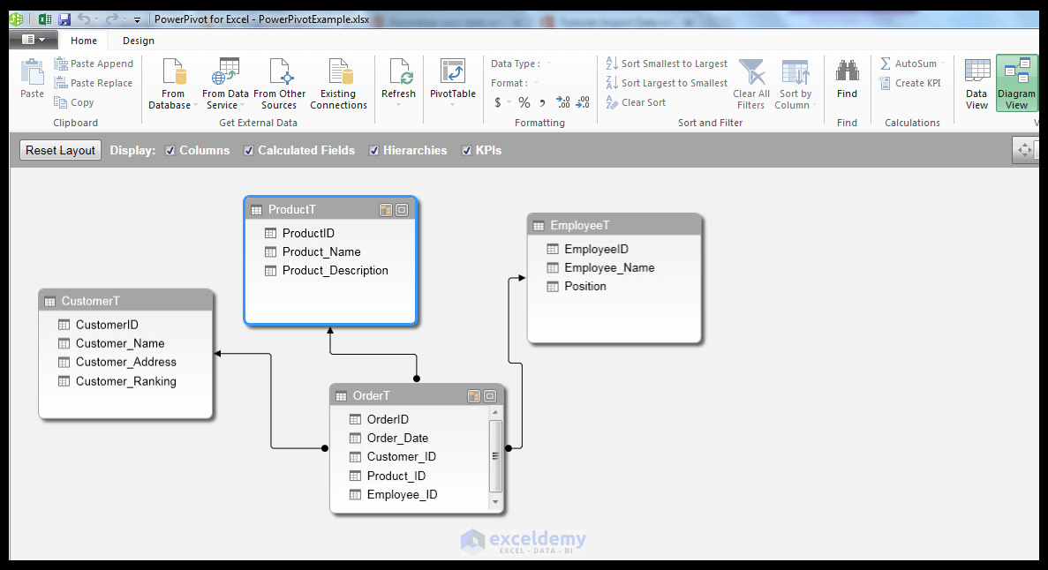This screenshot has height=570, width=1048.
Task: Click ProductT create hierarchy icon
Action: (x=386, y=210)
